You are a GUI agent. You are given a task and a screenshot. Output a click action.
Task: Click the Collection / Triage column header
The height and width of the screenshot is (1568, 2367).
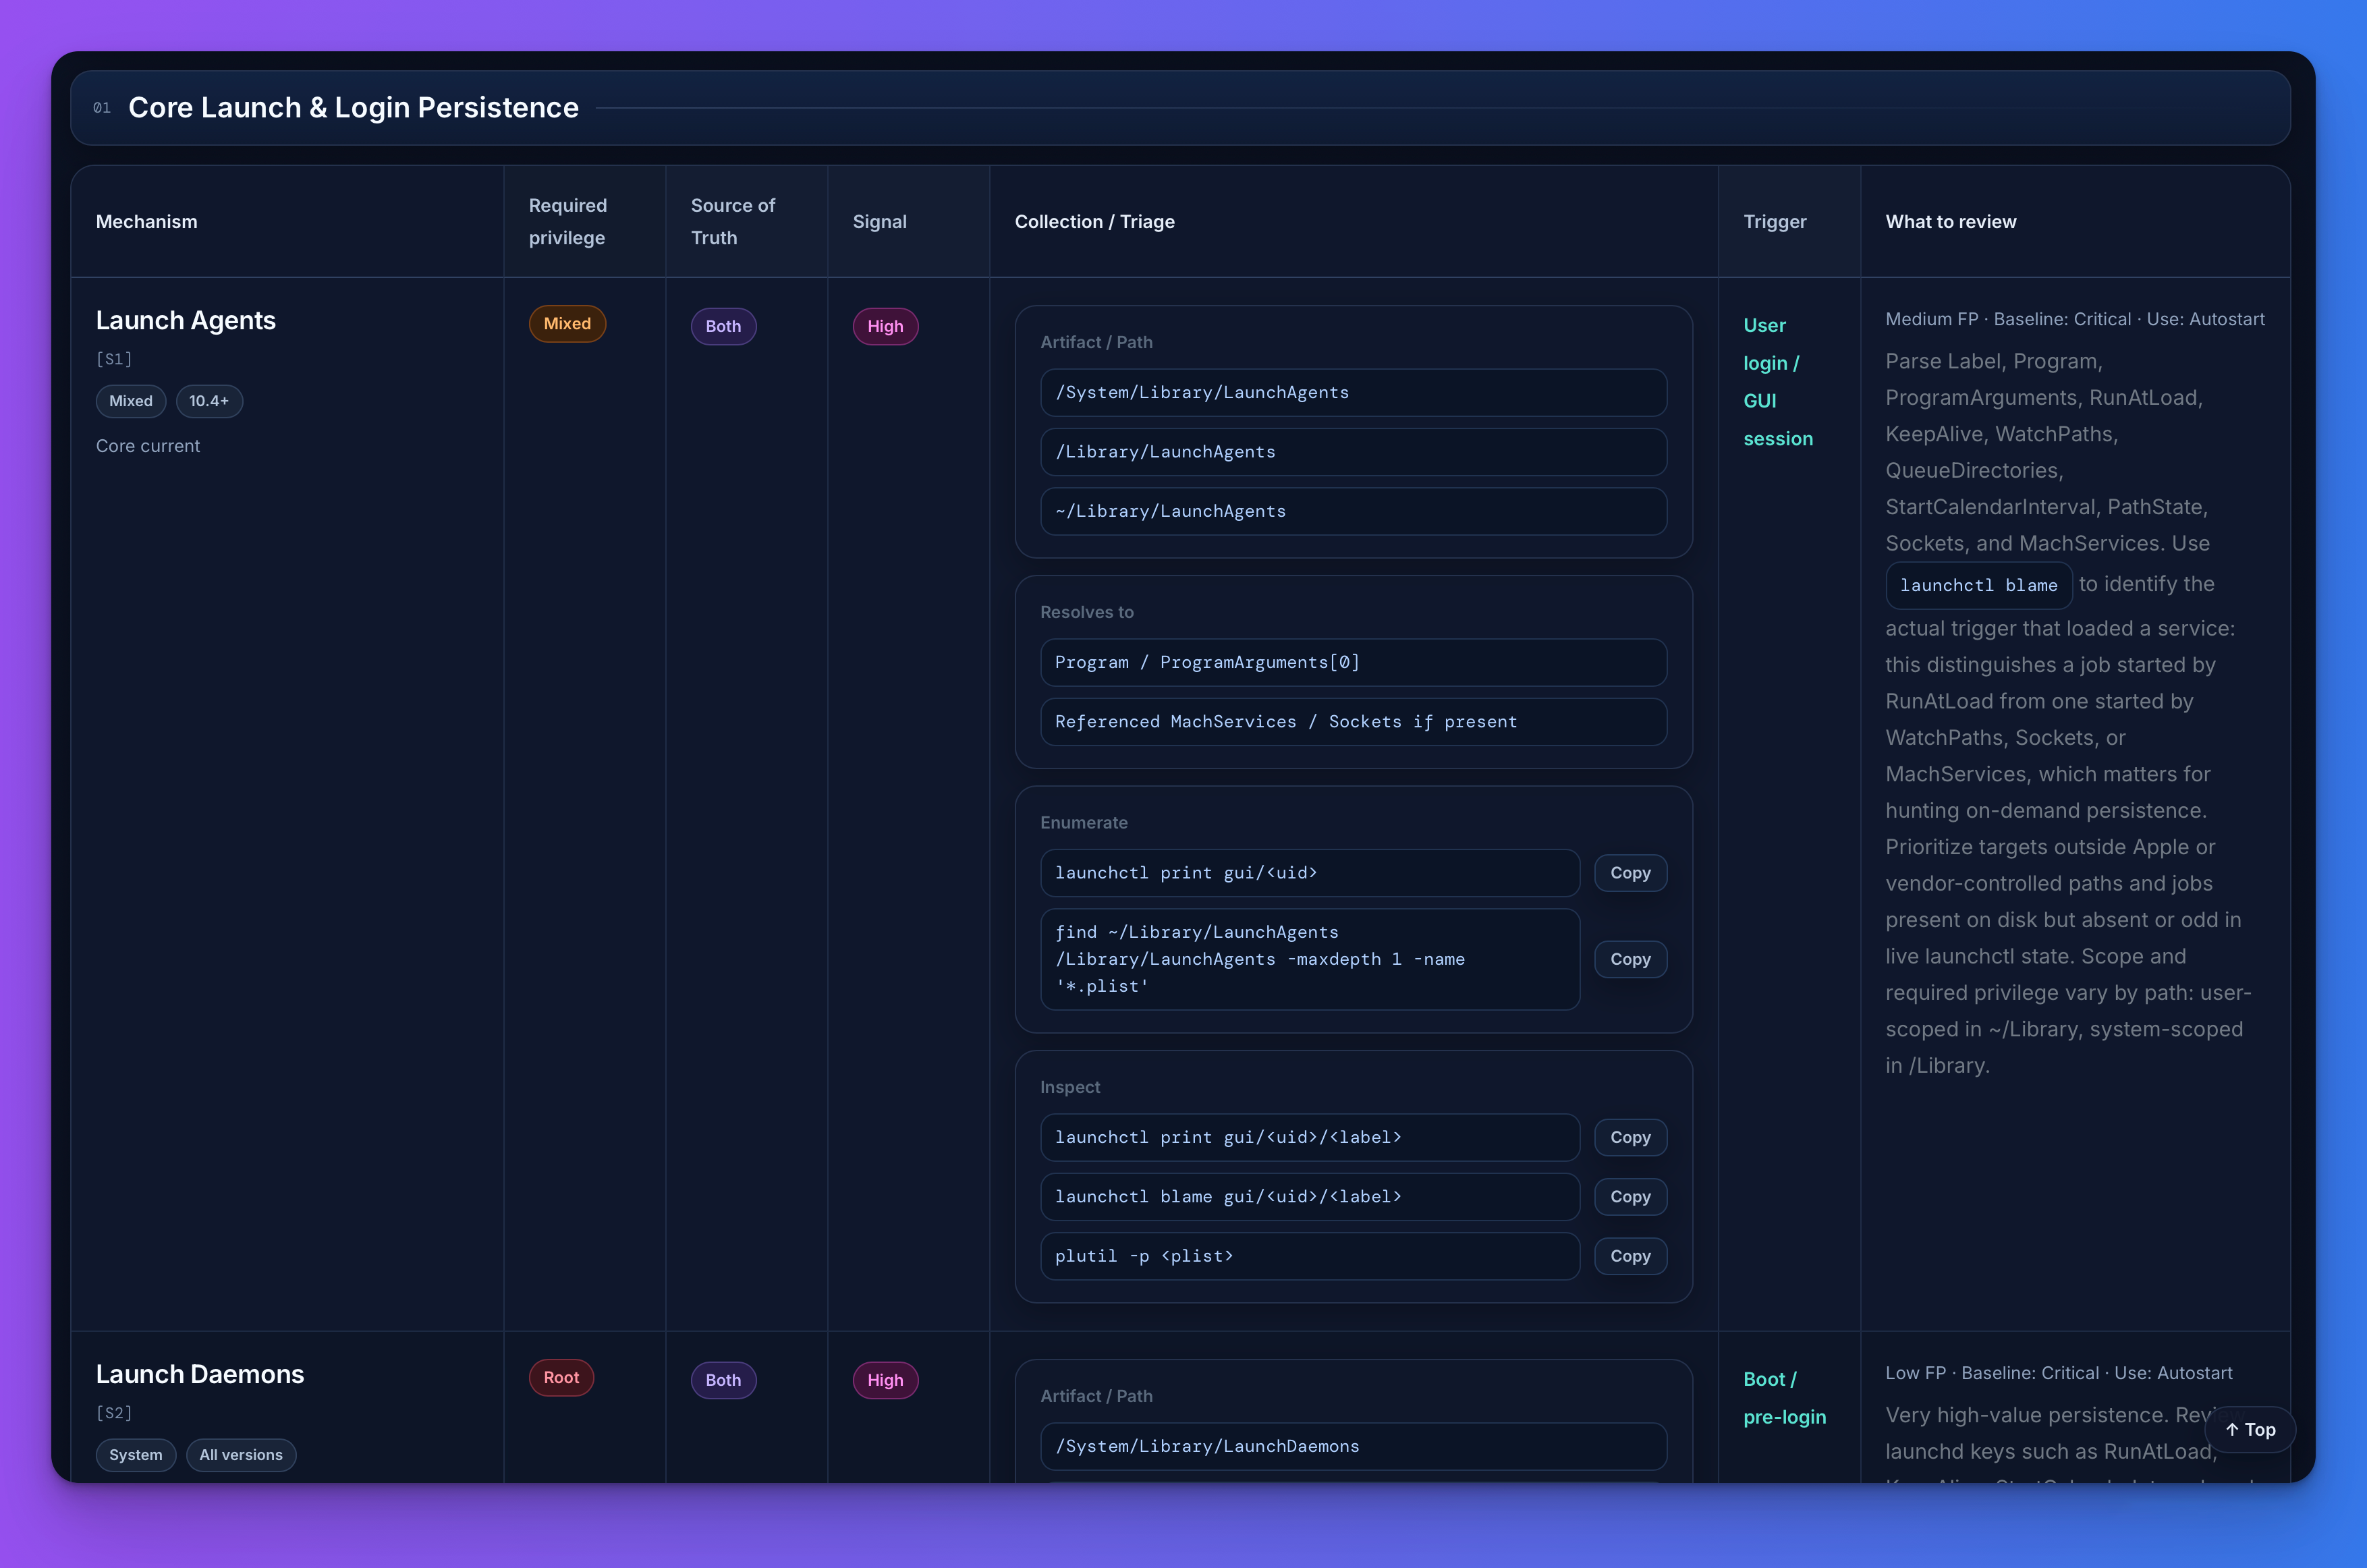click(1094, 222)
